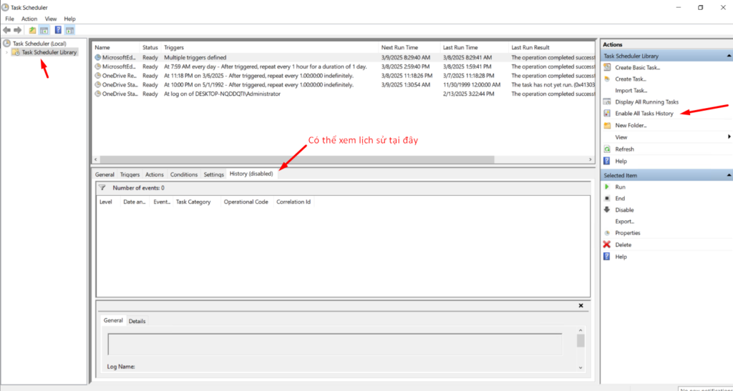Click the cell '2/13/2025 3:22:44 PM'
Screen dimensions: 733x391
point(470,94)
